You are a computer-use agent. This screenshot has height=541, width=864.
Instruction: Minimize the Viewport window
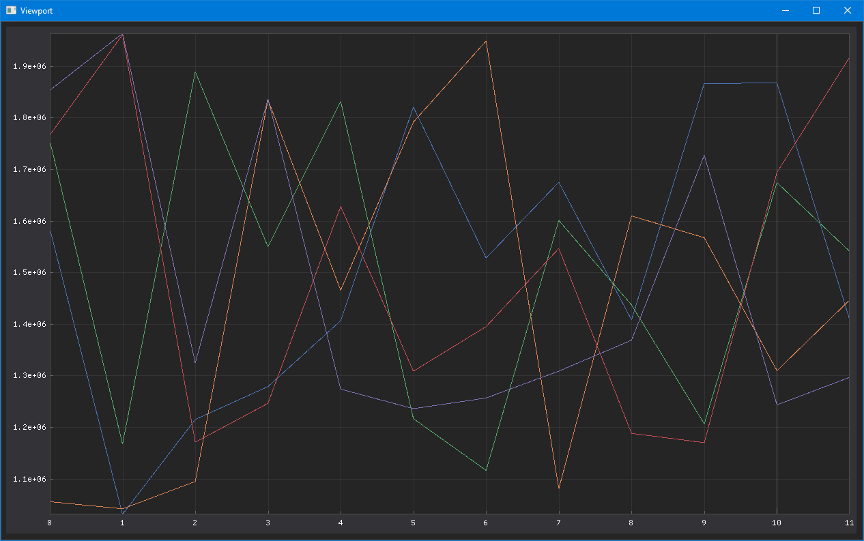pyautogui.click(x=785, y=10)
